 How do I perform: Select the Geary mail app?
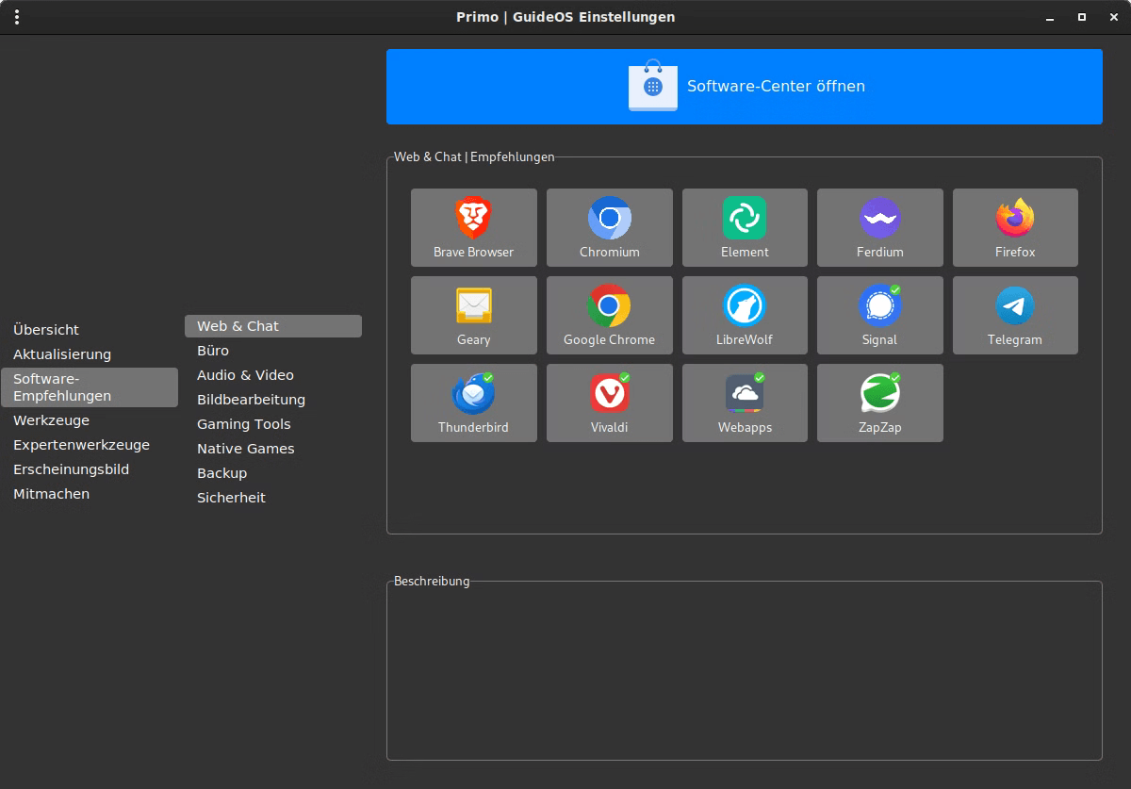click(x=473, y=315)
